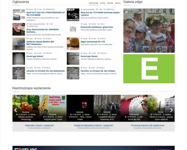Open the TOFIFEST event tile
This screenshot has height=150, width=187.
click(80, 108)
